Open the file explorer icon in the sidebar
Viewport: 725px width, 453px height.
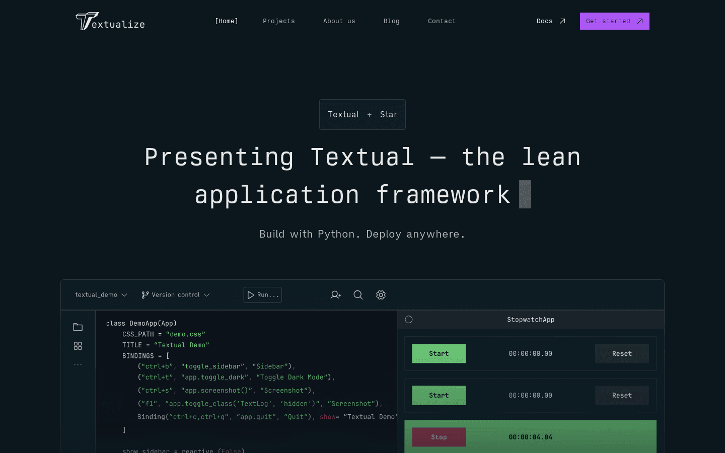78,327
